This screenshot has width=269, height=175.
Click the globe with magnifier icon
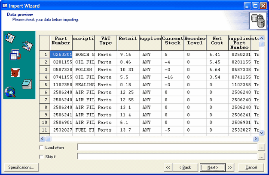pyautogui.click(x=10, y=92)
